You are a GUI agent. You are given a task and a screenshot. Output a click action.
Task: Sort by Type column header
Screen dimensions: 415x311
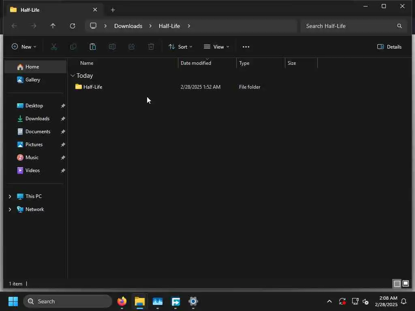pos(244,63)
